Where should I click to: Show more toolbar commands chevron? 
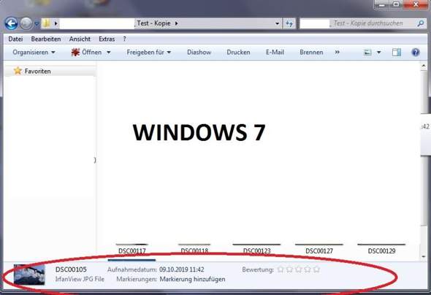[337, 52]
